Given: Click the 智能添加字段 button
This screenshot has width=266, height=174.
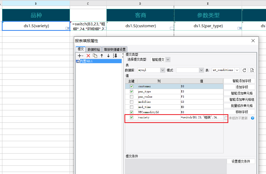Looking at the screenshot, I should [239, 81].
